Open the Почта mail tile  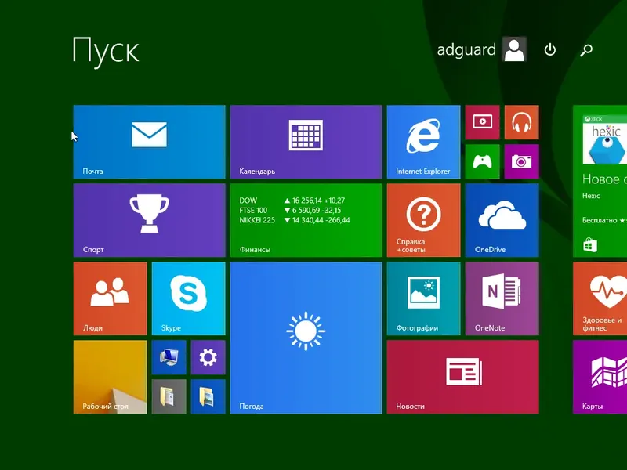click(x=149, y=142)
